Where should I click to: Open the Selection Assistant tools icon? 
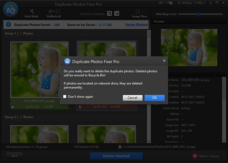tap(109, 14)
